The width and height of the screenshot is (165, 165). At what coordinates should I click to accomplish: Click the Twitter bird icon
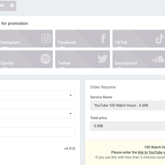click(103, 59)
